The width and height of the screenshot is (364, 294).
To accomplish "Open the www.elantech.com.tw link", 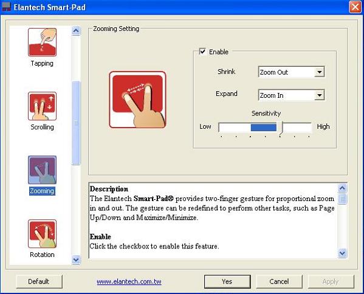I will (x=129, y=281).
